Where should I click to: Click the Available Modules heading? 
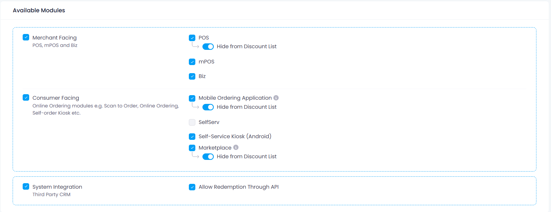(39, 10)
